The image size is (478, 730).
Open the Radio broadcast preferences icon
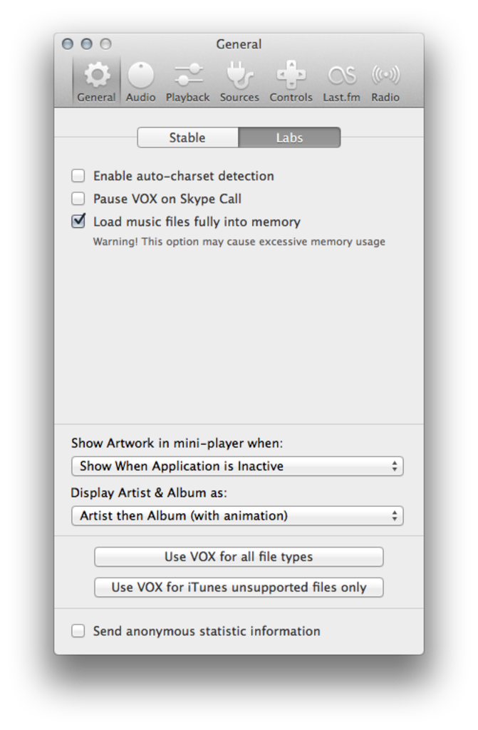385,75
